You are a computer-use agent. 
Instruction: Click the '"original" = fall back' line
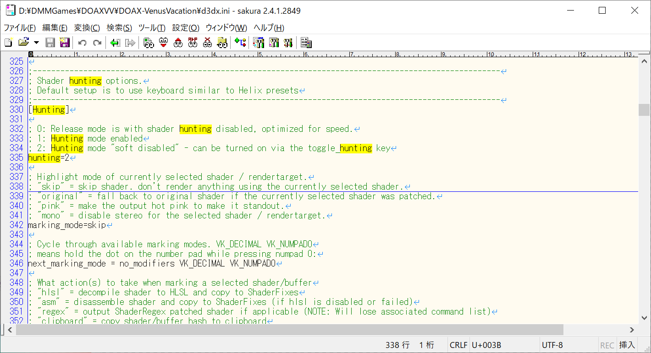click(x=232, y=196)
